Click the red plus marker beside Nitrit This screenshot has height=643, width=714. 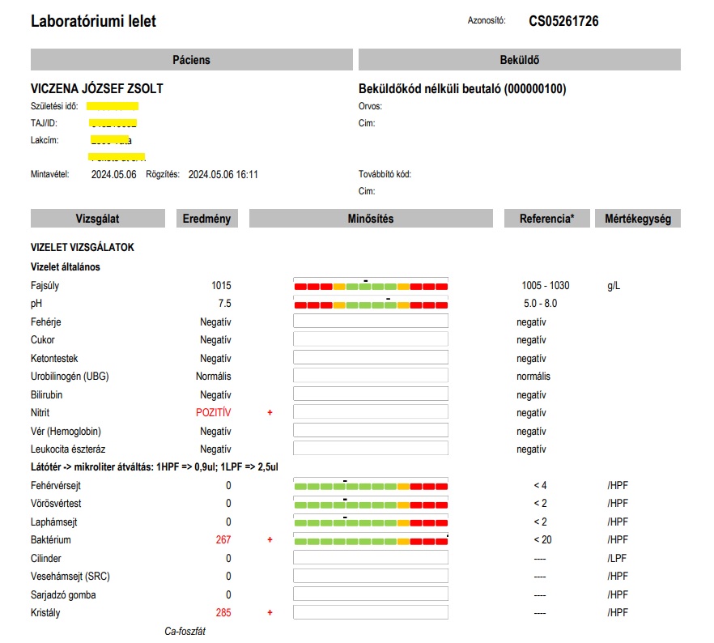(270, 413)
